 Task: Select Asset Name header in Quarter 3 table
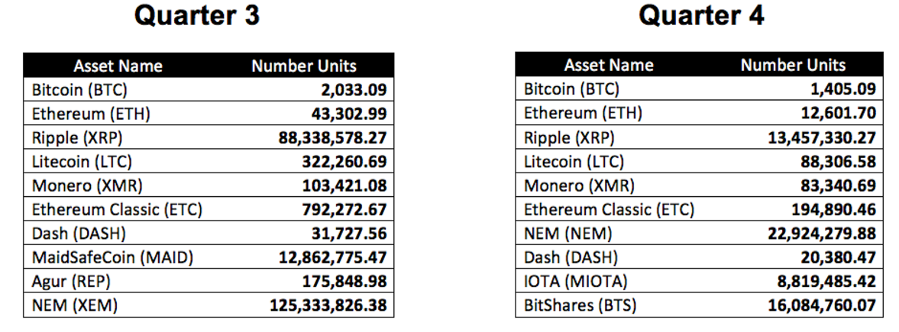coord(118,66)
